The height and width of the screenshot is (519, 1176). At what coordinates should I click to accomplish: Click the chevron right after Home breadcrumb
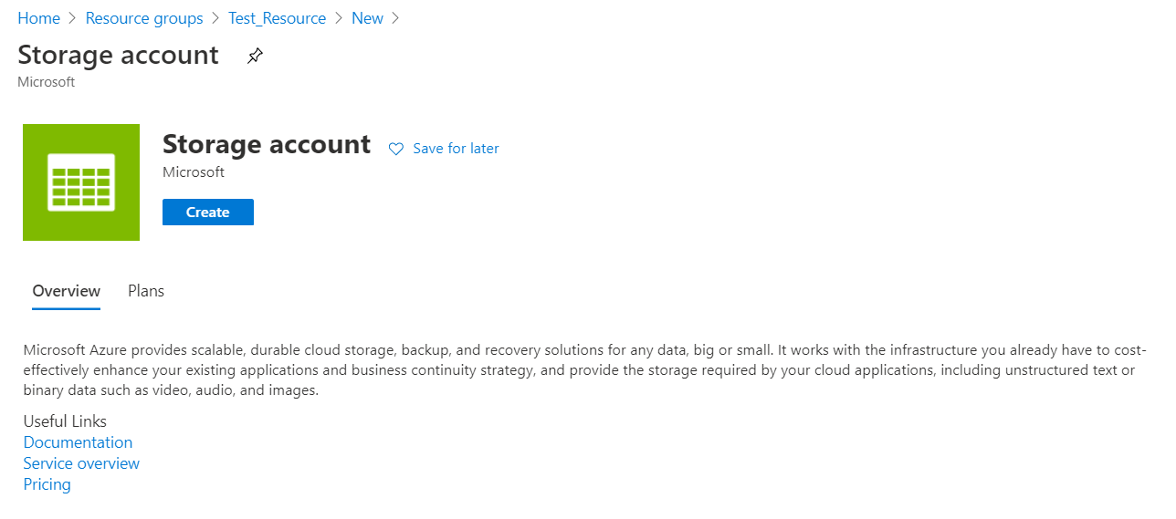73,18
